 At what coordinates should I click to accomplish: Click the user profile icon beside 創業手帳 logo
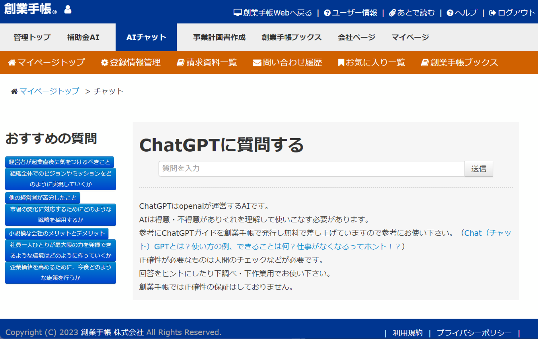(68, 9)
